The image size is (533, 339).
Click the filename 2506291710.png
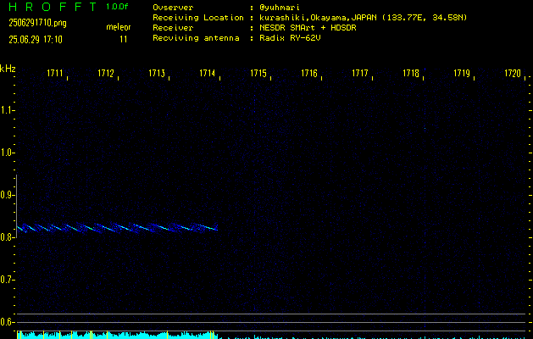pos(37,23)
